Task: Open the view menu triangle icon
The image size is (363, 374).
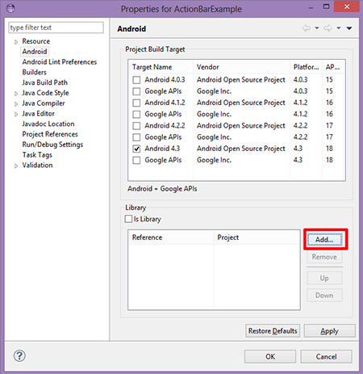Action: 349,28
